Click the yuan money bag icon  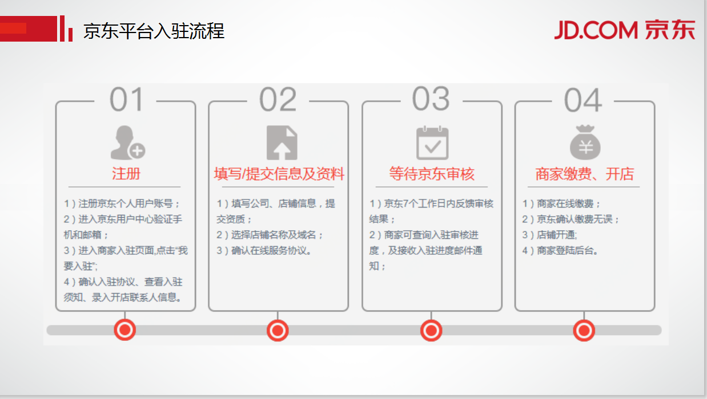pos(585,142)
